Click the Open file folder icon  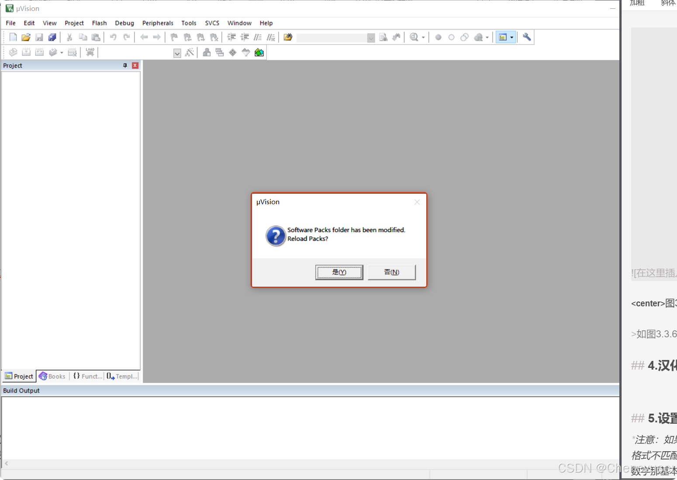click(x=26, y=37)
